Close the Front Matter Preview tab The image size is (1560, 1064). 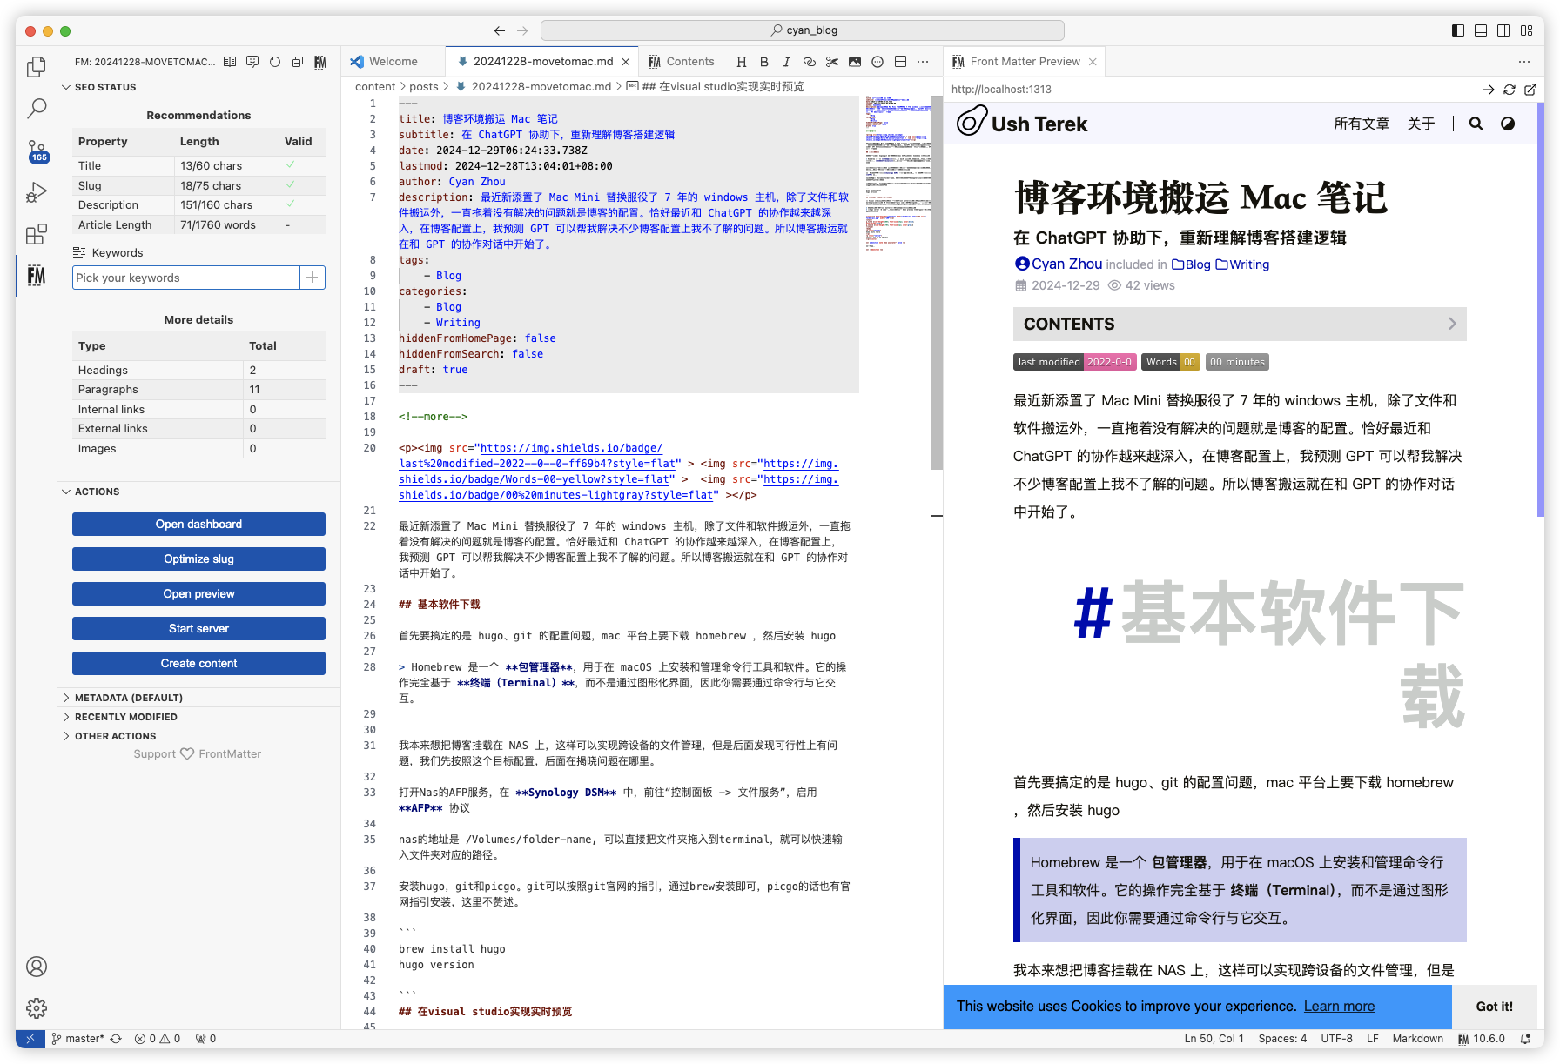coord(1093,62)
